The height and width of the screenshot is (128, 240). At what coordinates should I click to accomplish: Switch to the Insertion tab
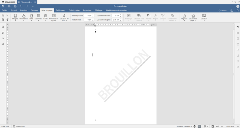24,10
